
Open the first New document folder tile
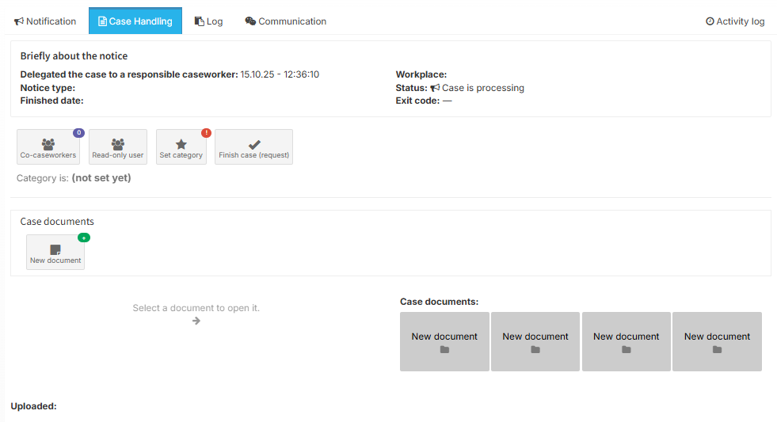[444, 342]
